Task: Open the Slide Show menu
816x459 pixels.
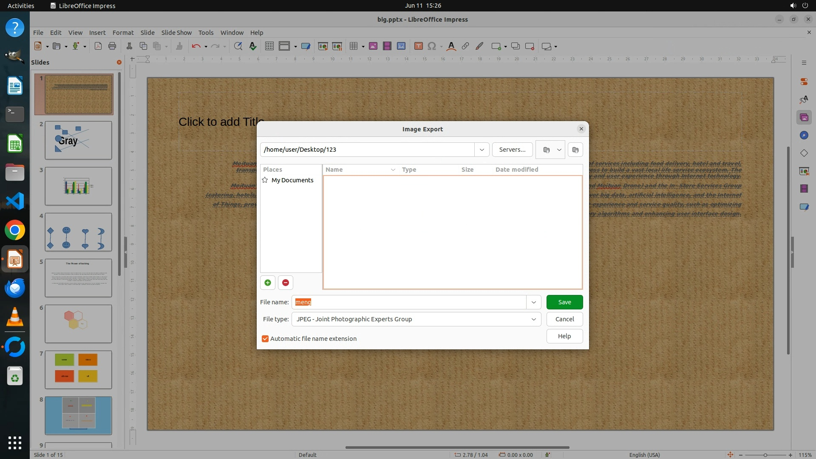Action: coord(176,32)
